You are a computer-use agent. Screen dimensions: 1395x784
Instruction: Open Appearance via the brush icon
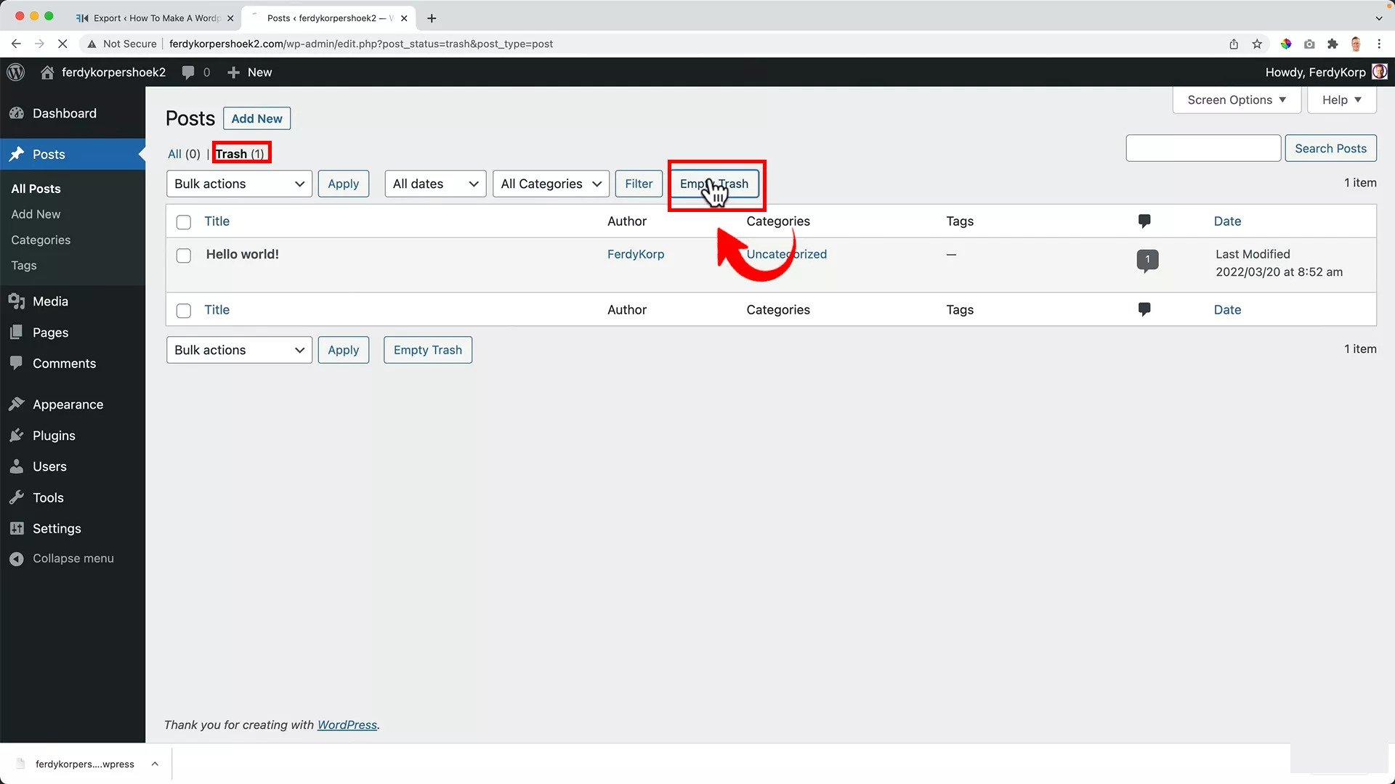pos(17,404)
